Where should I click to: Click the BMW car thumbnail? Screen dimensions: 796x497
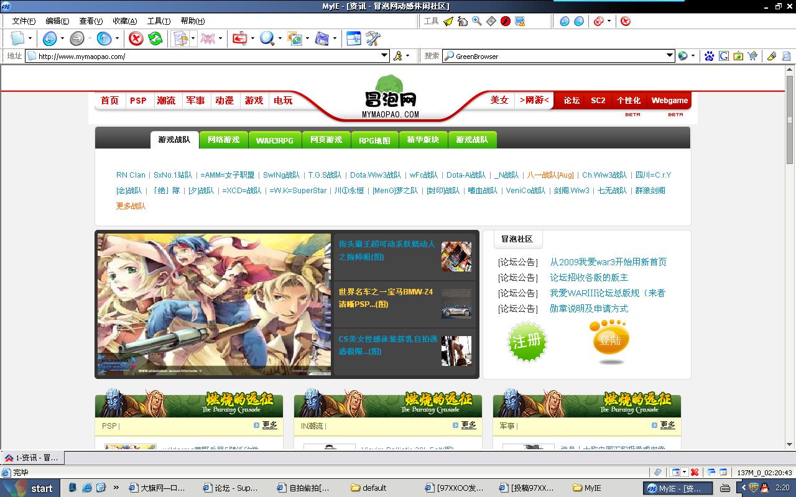456,304
